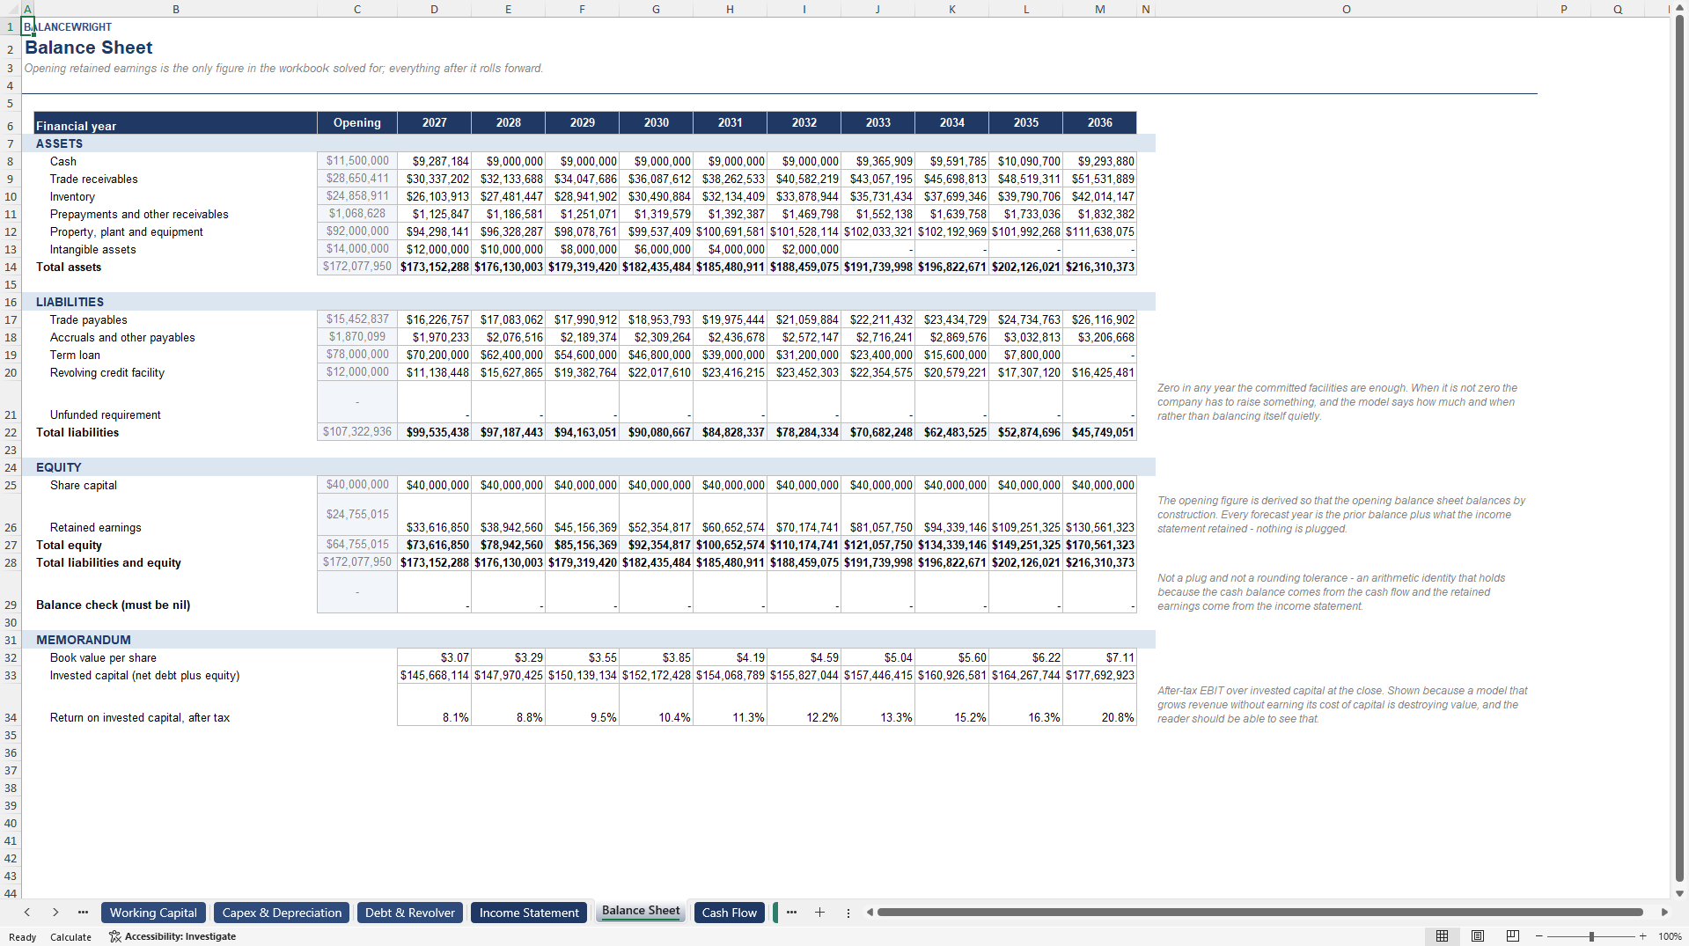Select the Unfunded requirement label cell
Image resolution: width=1689 pixels, height=946 pixels.
176,402
